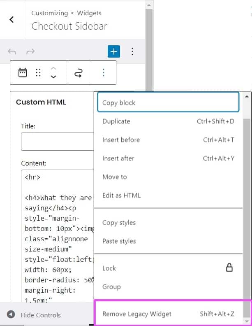Click the Legacy Widget calendar block icon

[23, 73]
